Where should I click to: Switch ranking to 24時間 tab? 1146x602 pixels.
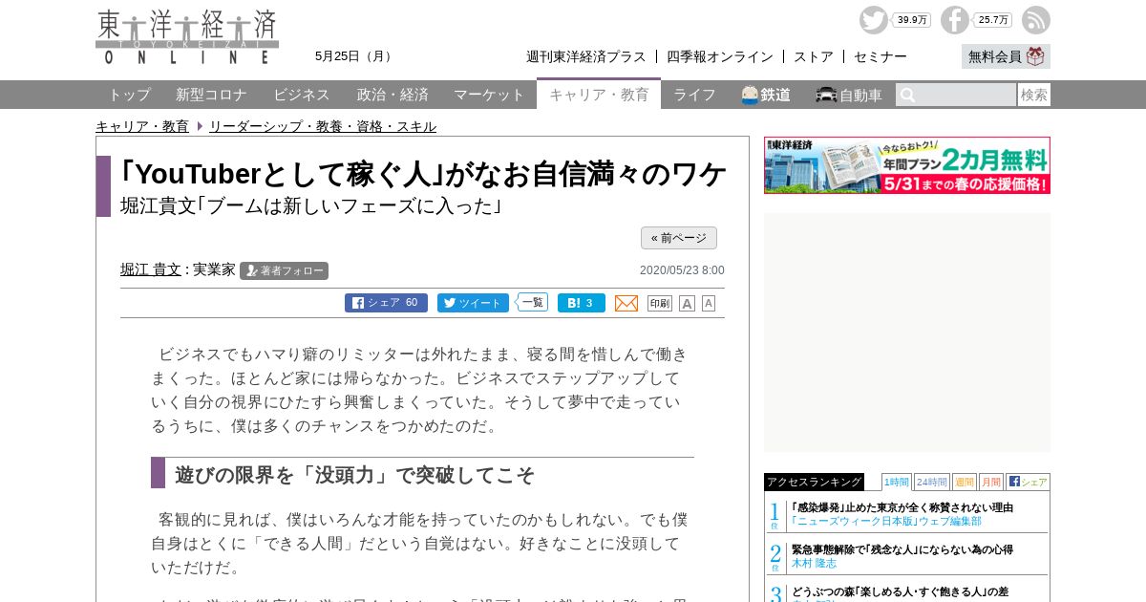click(x=932, y=482)
